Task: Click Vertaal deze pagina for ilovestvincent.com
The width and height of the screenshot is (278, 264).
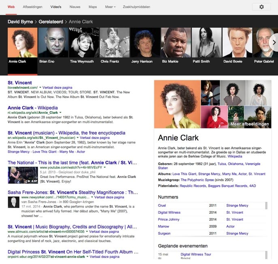Action: [57, 87]
